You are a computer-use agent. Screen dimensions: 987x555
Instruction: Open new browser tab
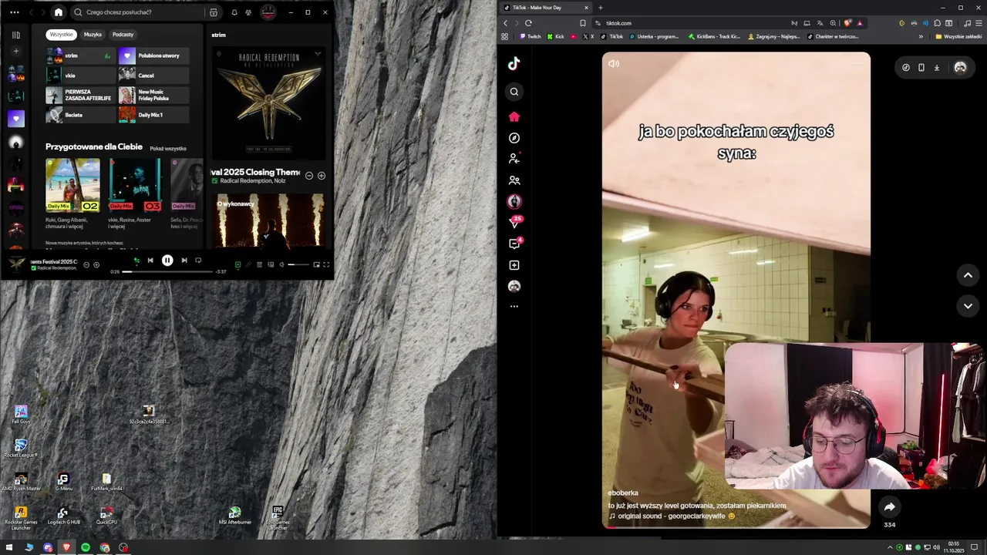600,8
